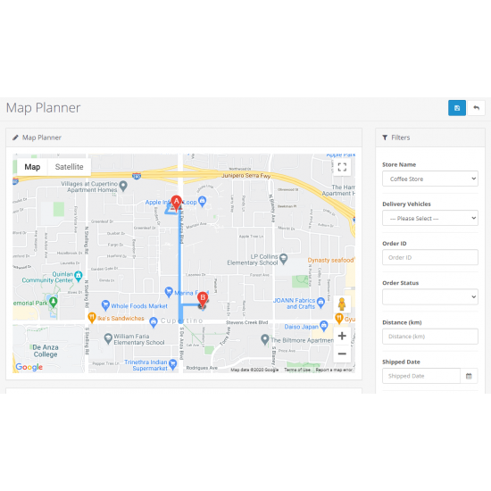Image resolution: width=491 pixels, height=491 pixels.
Task: Click the Marina Food shopping pin
Action: click(x=169, y=292)
